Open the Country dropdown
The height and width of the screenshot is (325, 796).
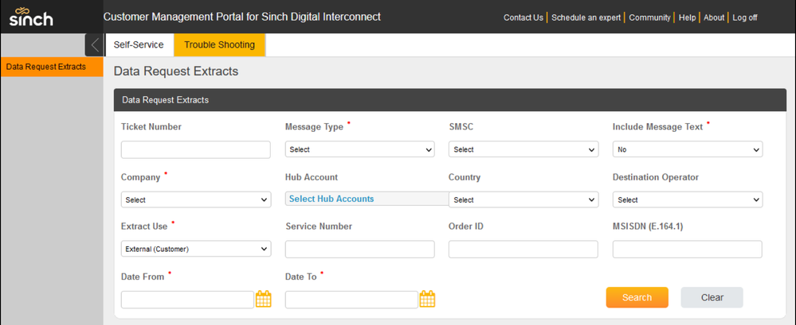[523, 199]
